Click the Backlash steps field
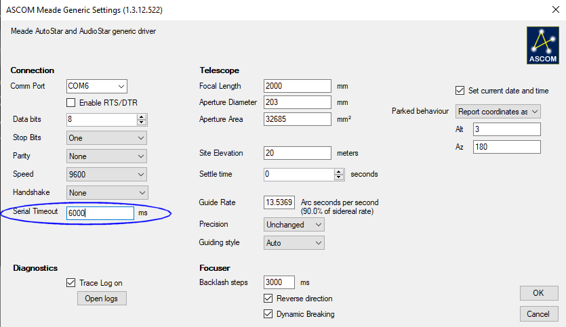This screenshot has width=566, height=327. (x=279, y=282)
